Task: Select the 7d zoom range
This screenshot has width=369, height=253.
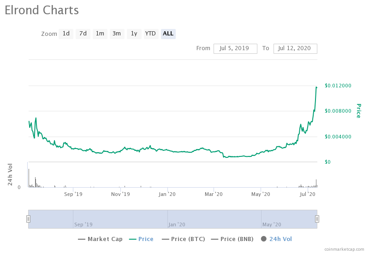Action: tap(83, 34)
